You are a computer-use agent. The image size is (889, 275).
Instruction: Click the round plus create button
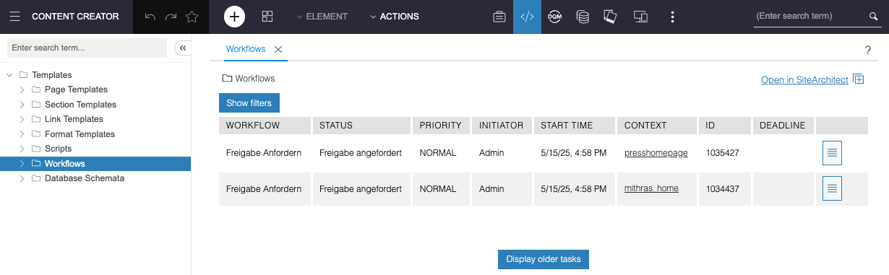point(234,17)
